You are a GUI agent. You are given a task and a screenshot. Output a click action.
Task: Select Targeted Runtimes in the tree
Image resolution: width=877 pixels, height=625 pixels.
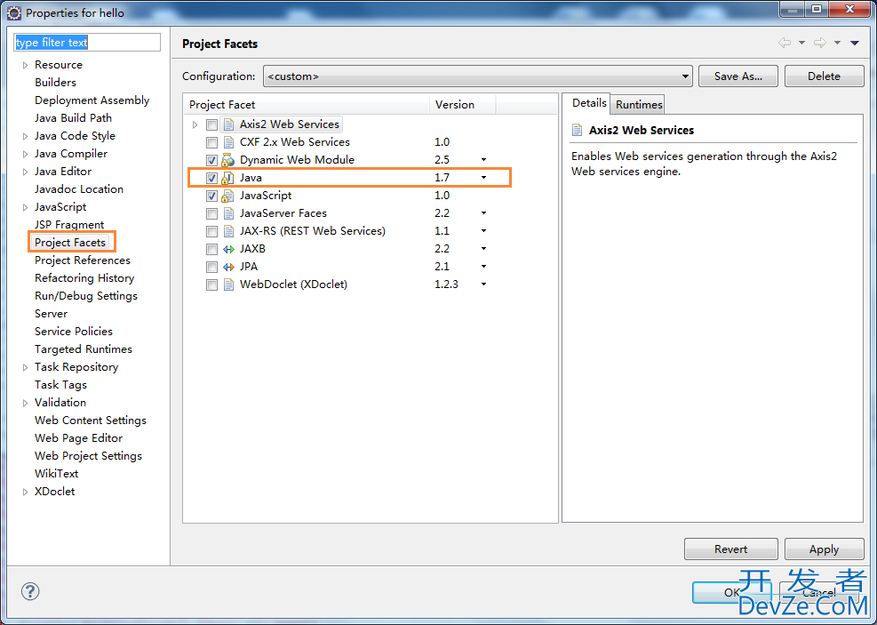point(84,349)
